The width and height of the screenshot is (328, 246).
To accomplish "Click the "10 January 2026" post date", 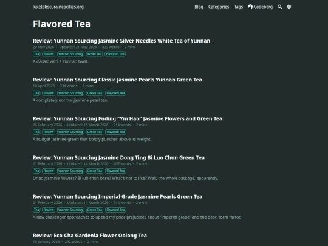I will click(x=46, y=242).
